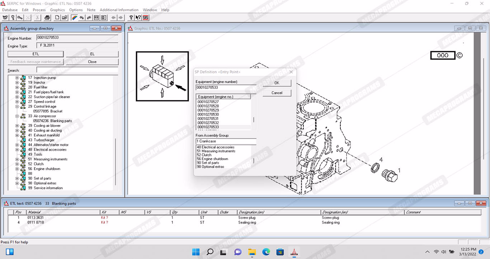
Task: Expand the 52 Clutch tree node
Action: click(17, 164)
